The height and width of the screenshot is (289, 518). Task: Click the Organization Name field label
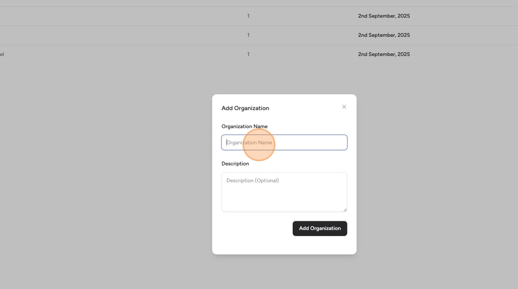(244, 126)
